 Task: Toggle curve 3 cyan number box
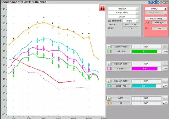[x=108, y=86]
